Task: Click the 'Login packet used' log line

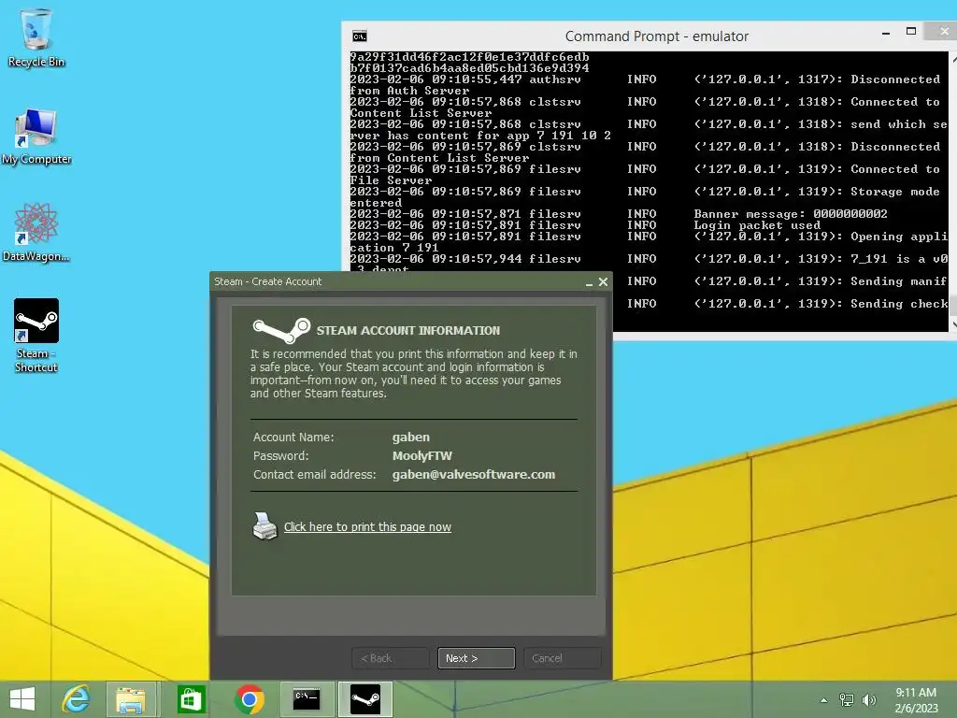Action: [757, 225]
